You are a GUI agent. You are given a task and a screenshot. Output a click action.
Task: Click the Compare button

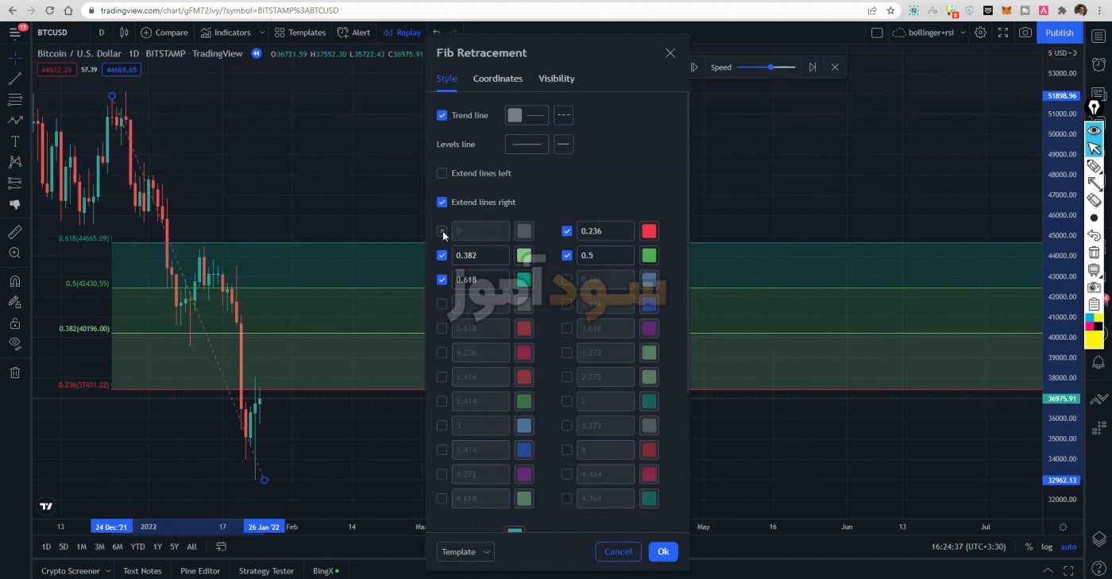pyautogui.click(x=164, y=33)
